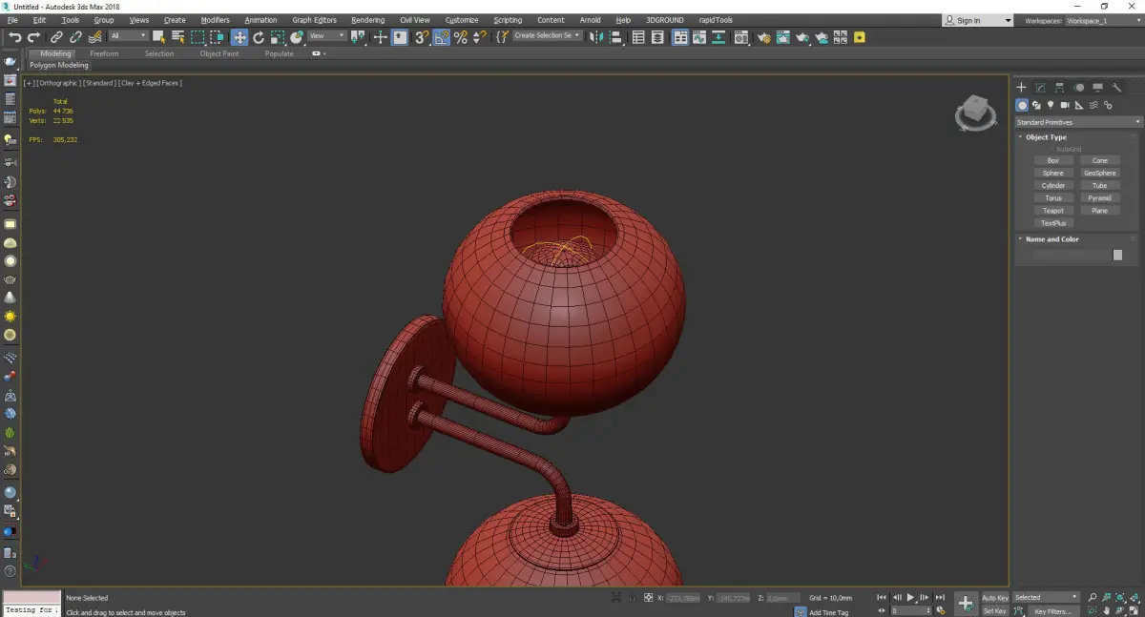Click the Unlink Selection icon
This screenshot has height=617, width=1145.
pyautogui.click(x=75, y=37)
